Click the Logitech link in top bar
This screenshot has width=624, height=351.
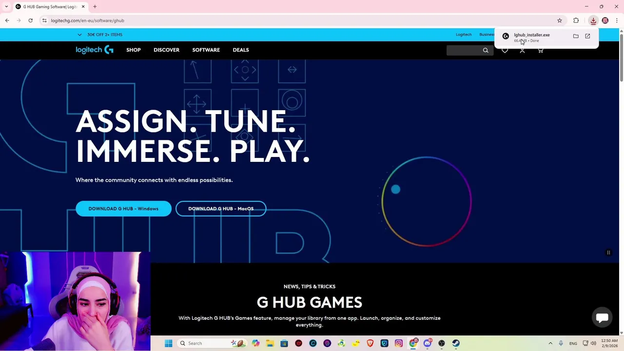tap(464, 35)
